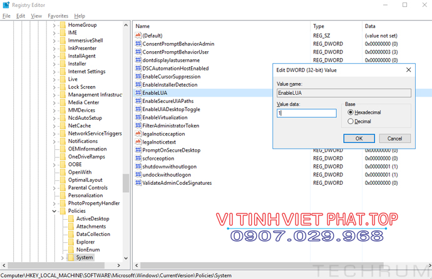The image size is (432, 279).
Task: Open the Edit menu
Action: pos(21,16)
